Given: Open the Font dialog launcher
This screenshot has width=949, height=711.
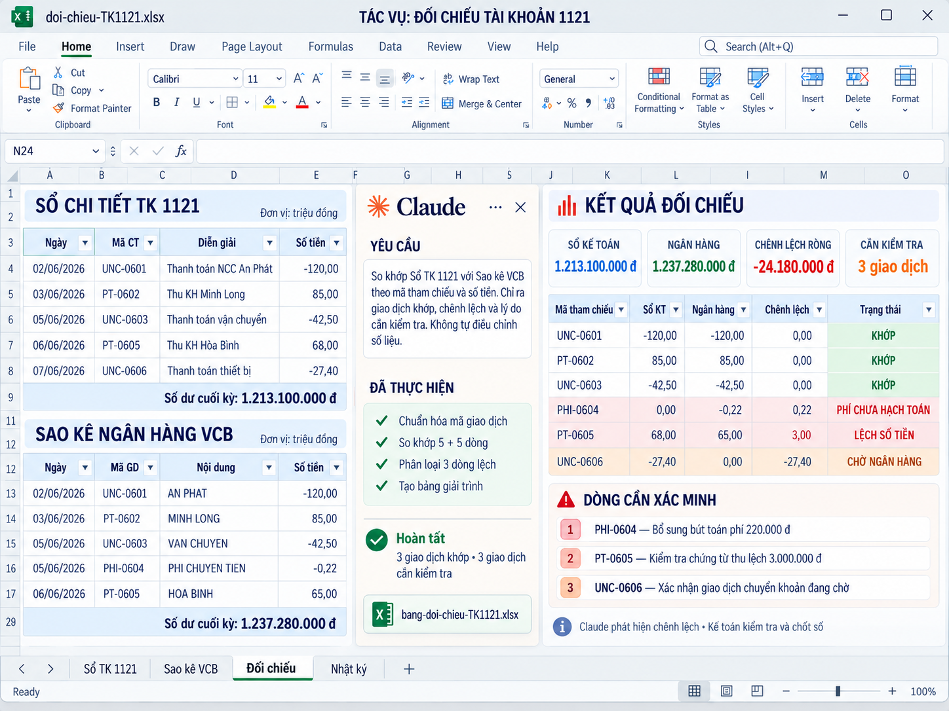Looking at the screenshot, I should click(x=324, y=125).
